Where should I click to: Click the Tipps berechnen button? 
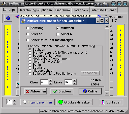(x=37, y=102)
